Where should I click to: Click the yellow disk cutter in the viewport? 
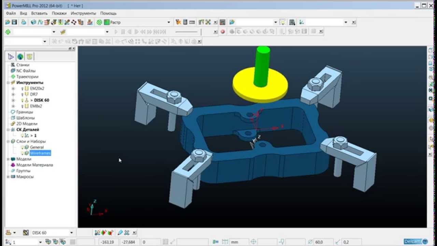[260, 85]
